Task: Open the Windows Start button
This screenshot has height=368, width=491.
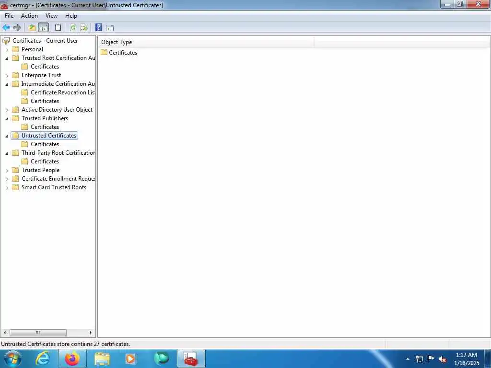Action: [13, 358]
